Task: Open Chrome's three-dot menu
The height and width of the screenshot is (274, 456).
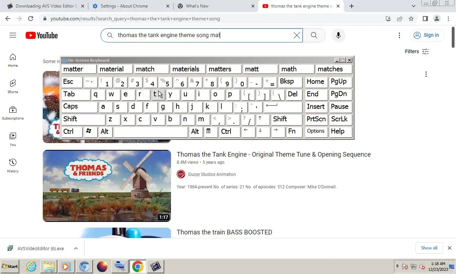Action: point(448,19)
